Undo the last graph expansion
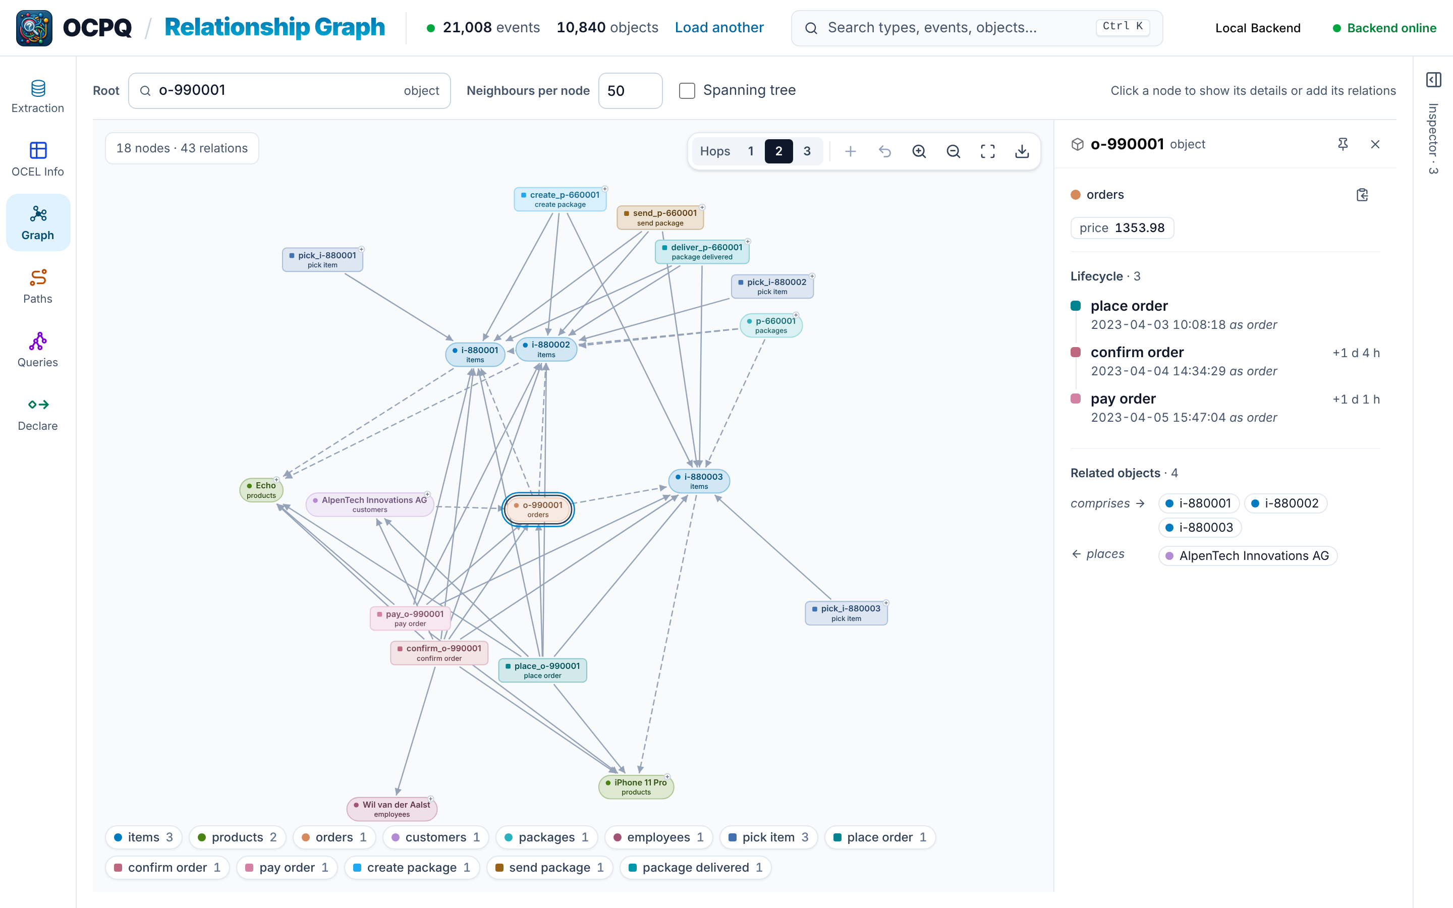Image resolution: width=1453 pixels, height=908 pixels. [884, 151]
